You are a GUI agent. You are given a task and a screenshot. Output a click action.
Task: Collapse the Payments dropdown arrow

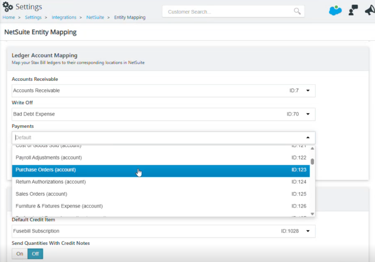(308, 138)
